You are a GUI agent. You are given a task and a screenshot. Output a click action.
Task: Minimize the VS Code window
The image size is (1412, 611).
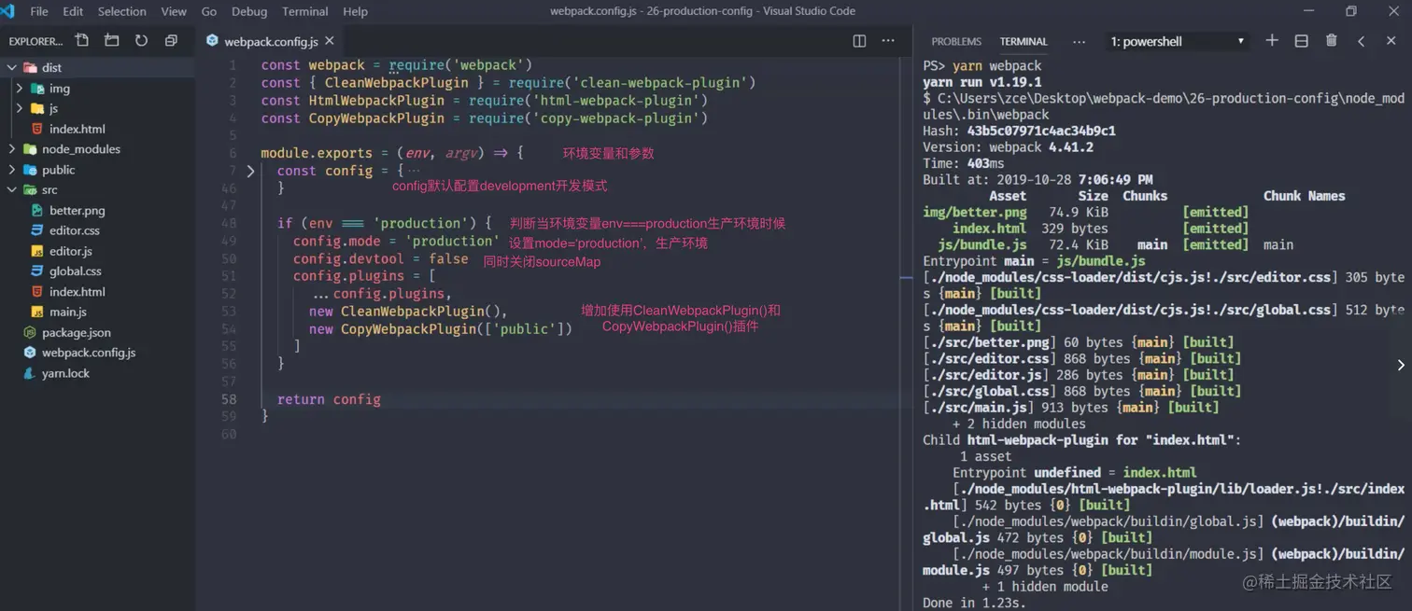1308,11
